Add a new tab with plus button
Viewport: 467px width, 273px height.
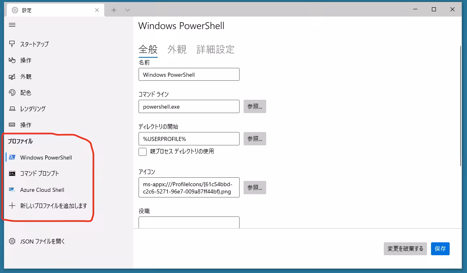click(x=114, y=10)
